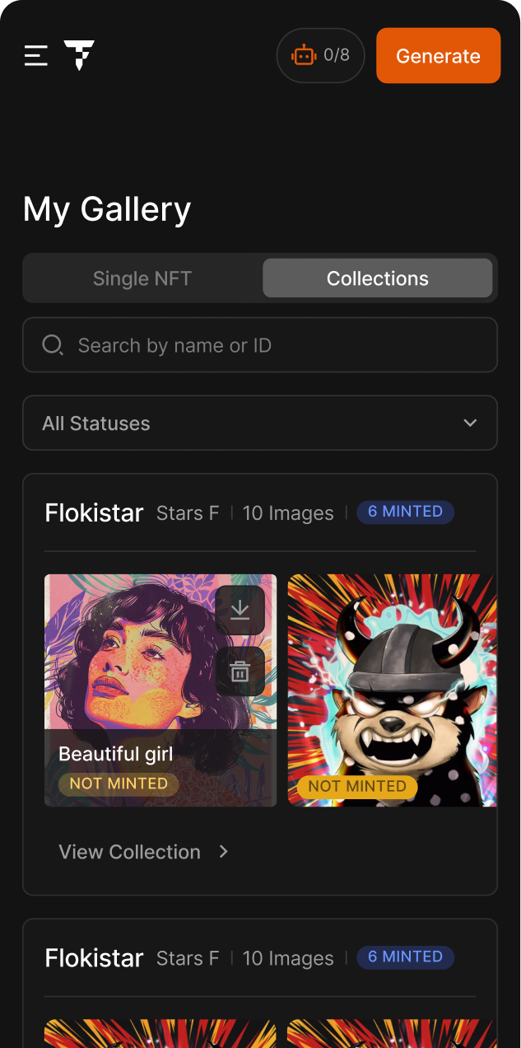Click the chevron arrow next to View Collection
Viewport: 521px width, 1048px height.
[223, 852]
